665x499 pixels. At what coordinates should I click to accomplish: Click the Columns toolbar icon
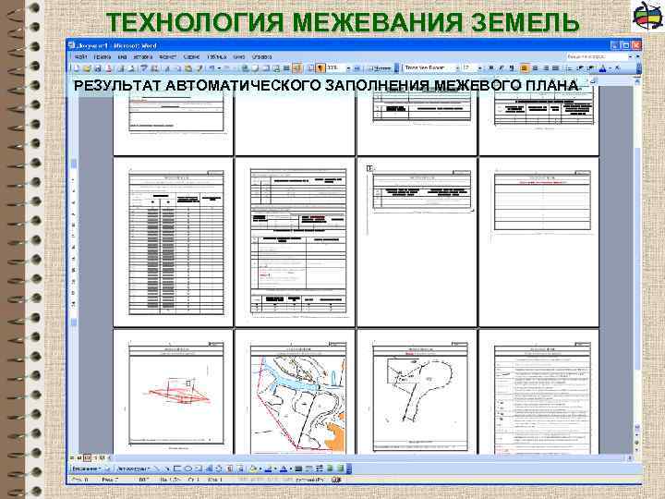pos(286,68)
